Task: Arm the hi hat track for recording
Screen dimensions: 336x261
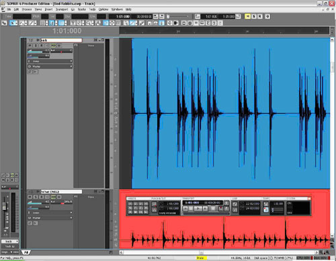Action: 42,197
